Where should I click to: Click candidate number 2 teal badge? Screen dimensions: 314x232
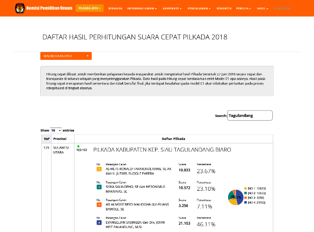[x=99, y=187]
